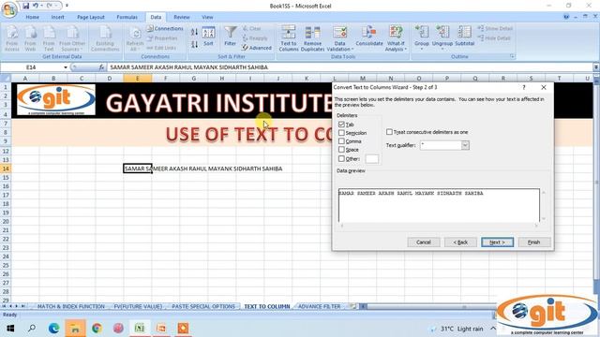This screenshot has height=337, width=600.
Task: Switch to ADVANCE FILTER sheet
Action: [319, 306]
